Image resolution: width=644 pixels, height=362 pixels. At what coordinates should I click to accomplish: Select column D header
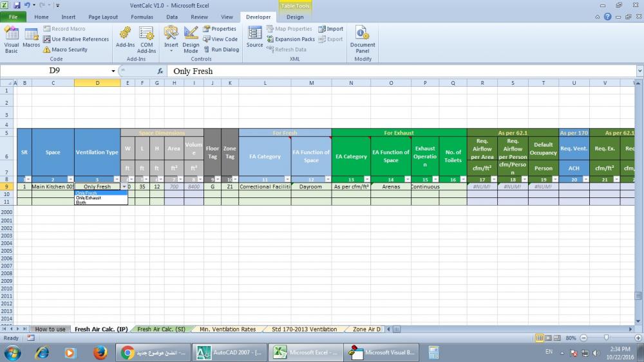coord(97,83)
